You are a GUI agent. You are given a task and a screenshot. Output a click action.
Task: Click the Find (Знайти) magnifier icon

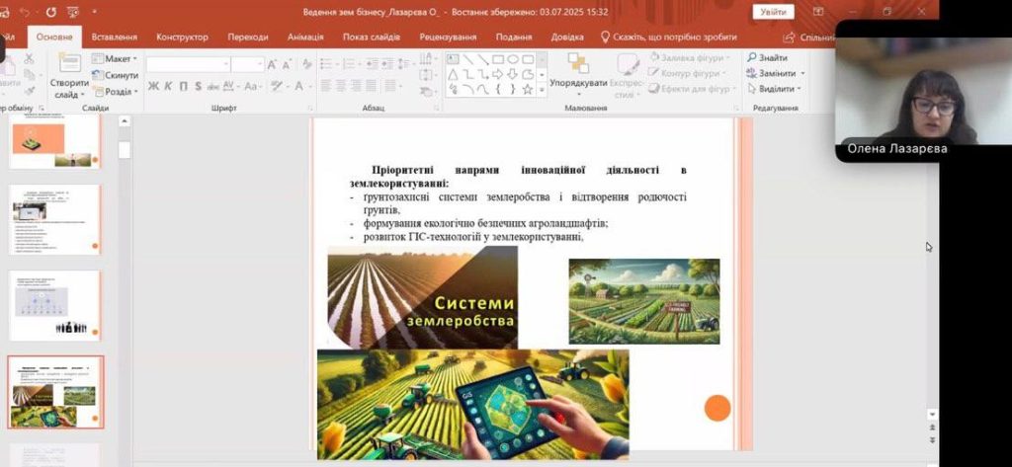click(752, 58)
